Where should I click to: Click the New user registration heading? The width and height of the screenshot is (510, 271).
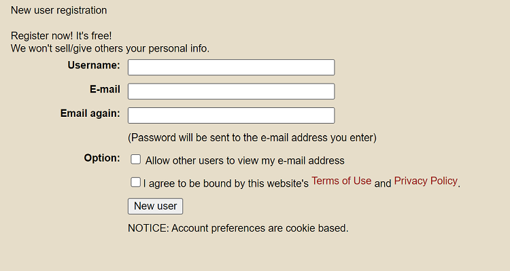point(59,10)
